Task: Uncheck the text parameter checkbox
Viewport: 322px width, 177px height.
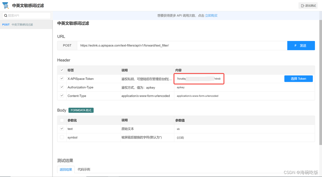Action: pyautogui.click(x=62, y=129)
